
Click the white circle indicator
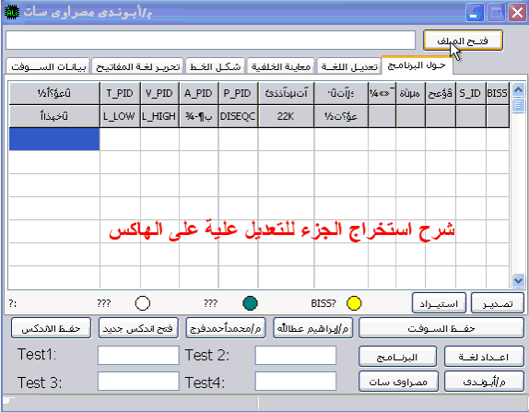tap(142, 303)
